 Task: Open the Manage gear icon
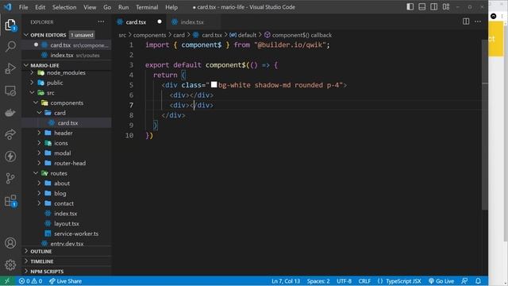pyautogui.click(x=10, y=265)
